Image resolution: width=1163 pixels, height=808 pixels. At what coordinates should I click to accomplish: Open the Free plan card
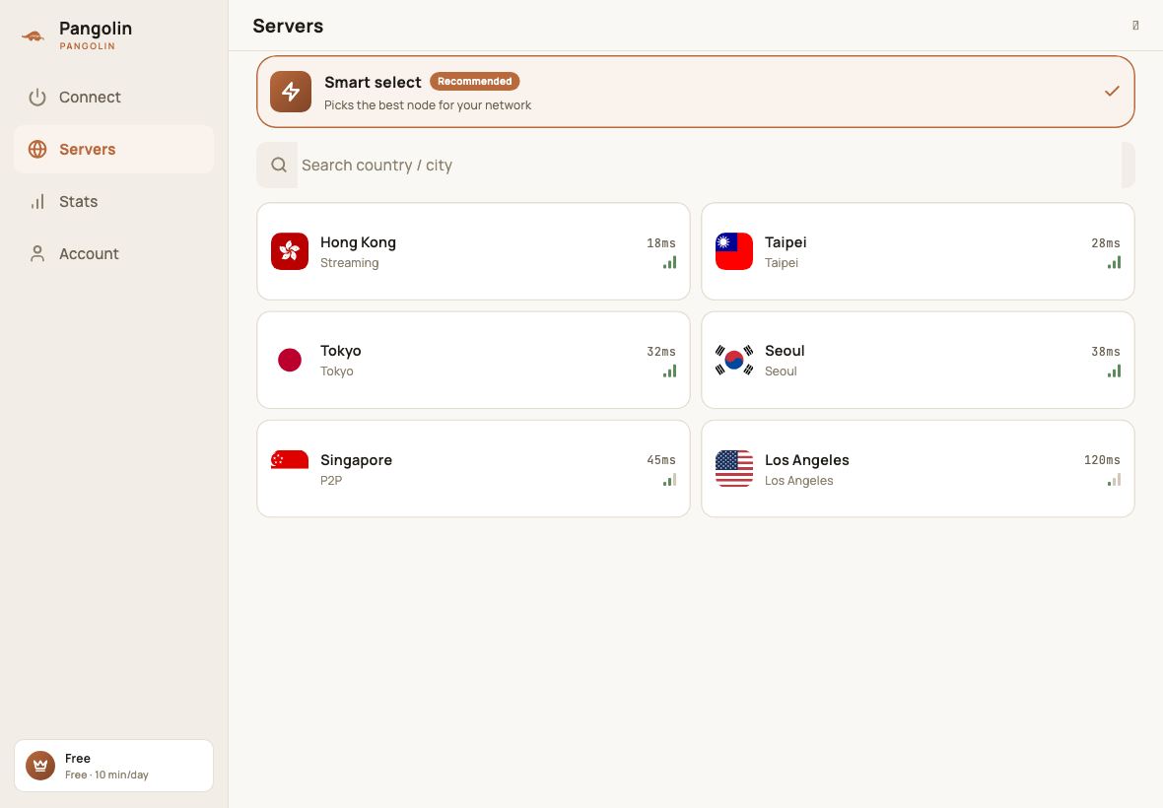point(113,766)
